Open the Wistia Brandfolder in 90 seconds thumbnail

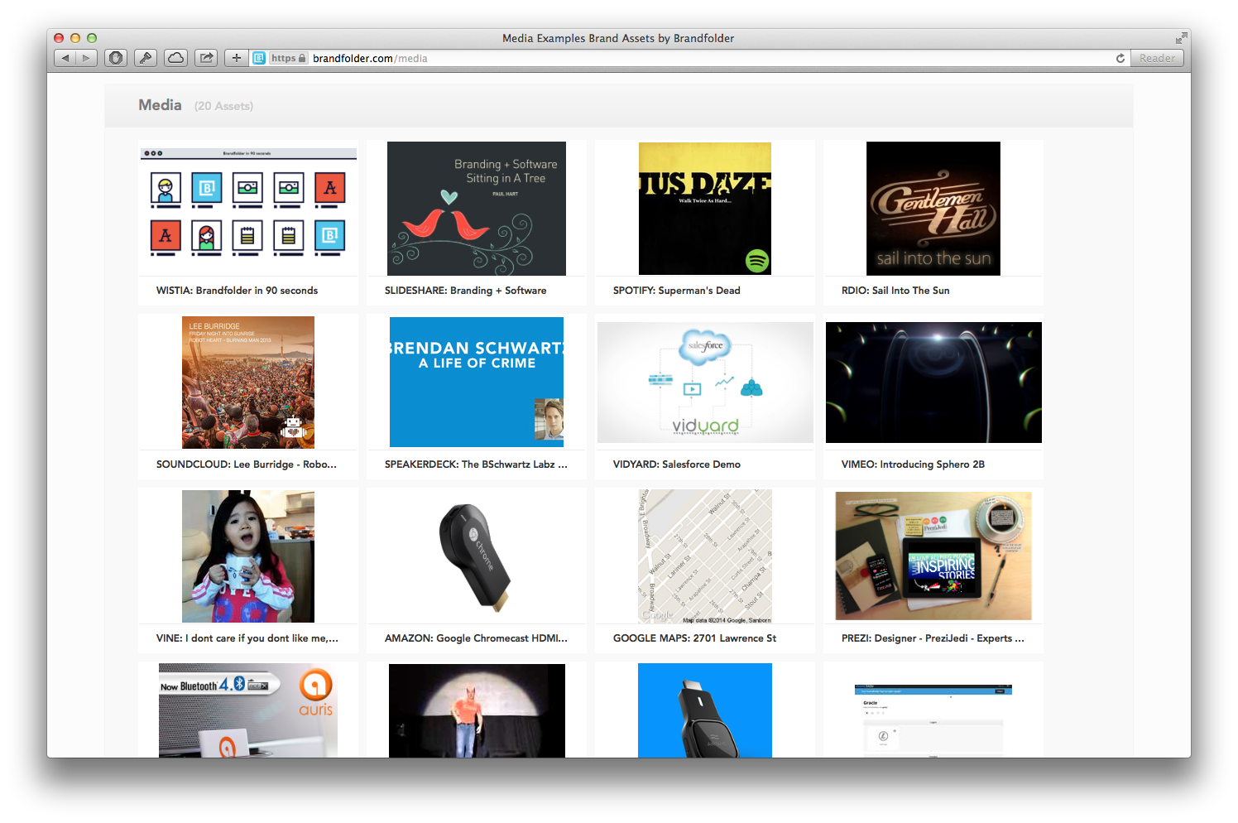coord(248,208)
